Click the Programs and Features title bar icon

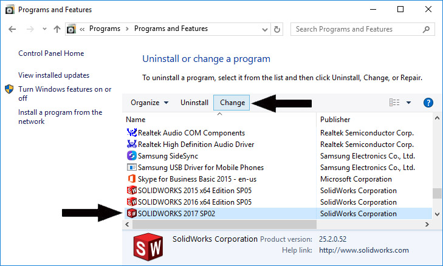click(x=10, y=10)
